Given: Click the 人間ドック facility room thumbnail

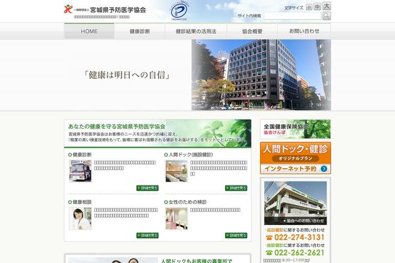Looking at the screenshot, I should coord(176,171).
